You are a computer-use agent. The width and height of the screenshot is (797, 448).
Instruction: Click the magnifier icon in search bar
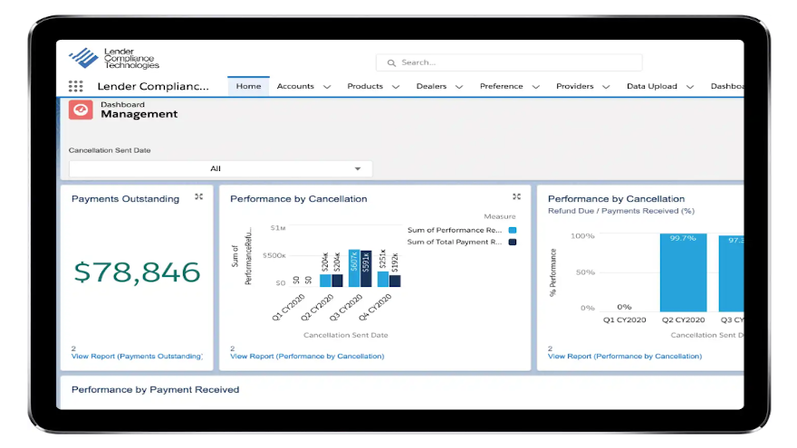tap(391, 63)
